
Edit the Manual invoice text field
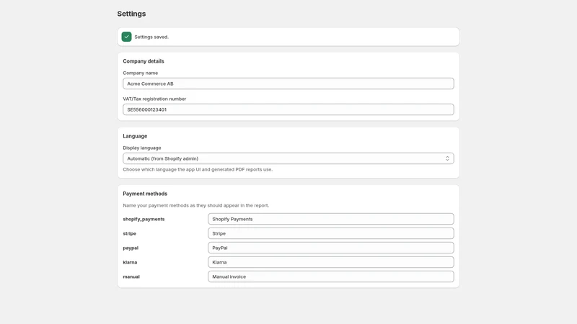(331, 276)
